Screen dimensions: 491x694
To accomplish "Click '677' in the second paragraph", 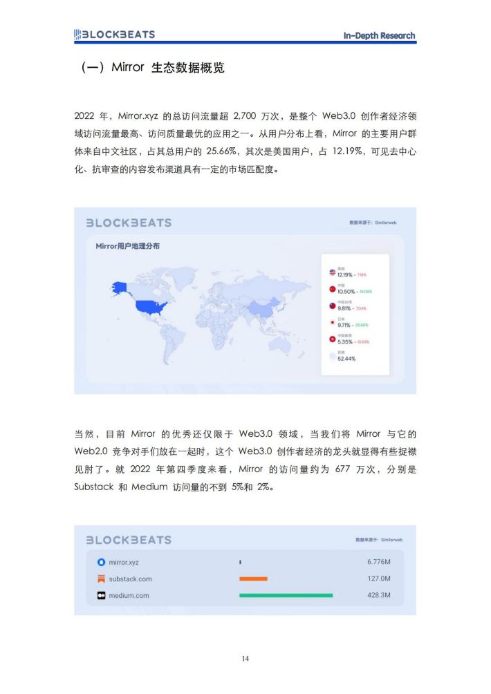I will pos(343,469).
